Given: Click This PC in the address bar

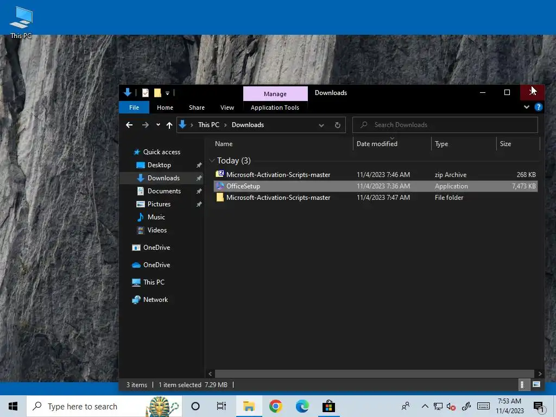Looking at the screenshot, I should coord(208,125).
